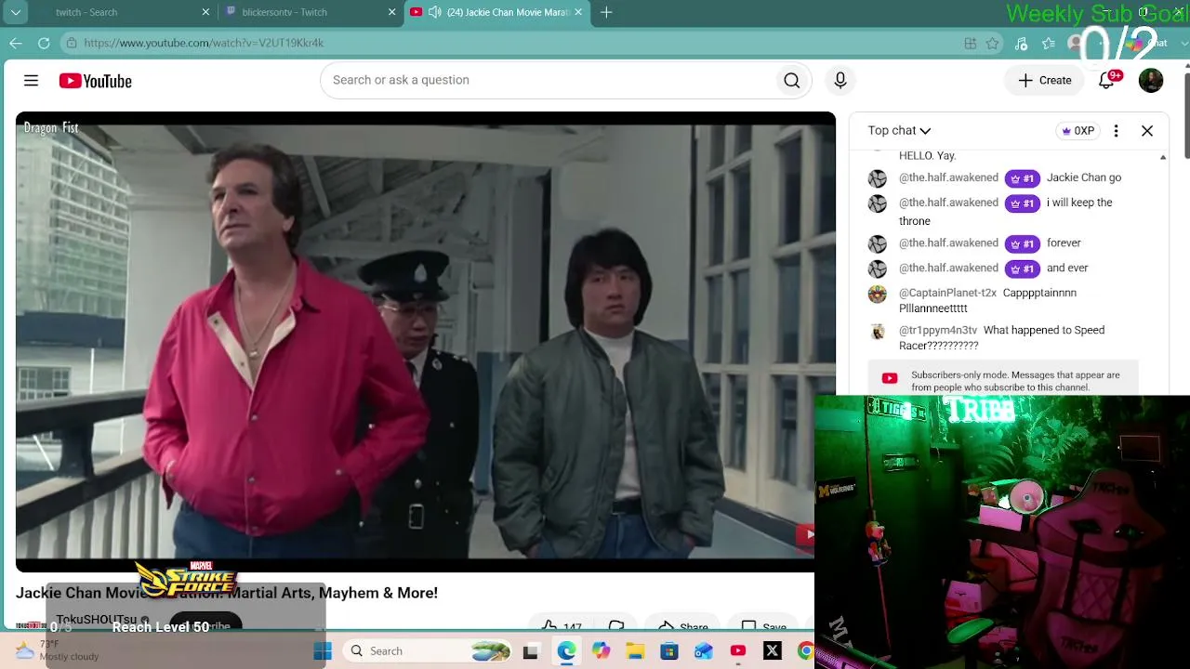Open the 0XP channel points button
This screenshot has height=669, width=1190.
point(1078,131)
